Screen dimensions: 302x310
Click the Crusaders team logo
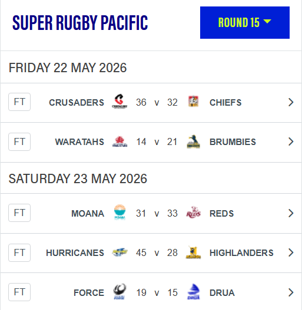120,102
